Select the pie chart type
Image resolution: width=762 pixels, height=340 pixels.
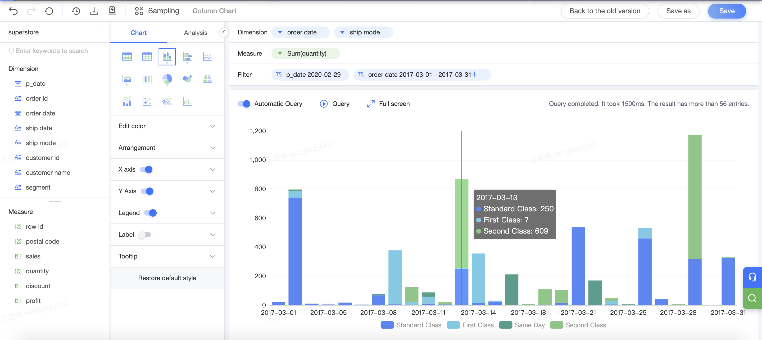167,79
